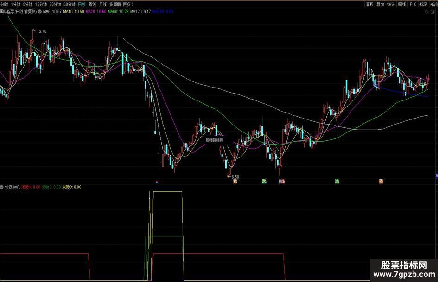Click the 抄底良机 indicator name

13,187
